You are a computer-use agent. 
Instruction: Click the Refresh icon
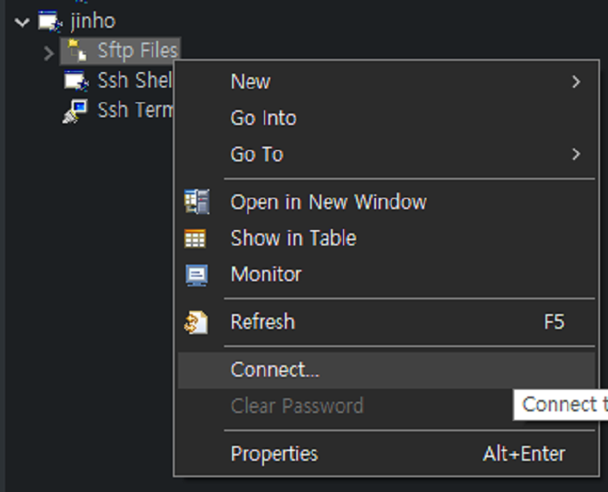pyautogui.click(x=196, y=323)
